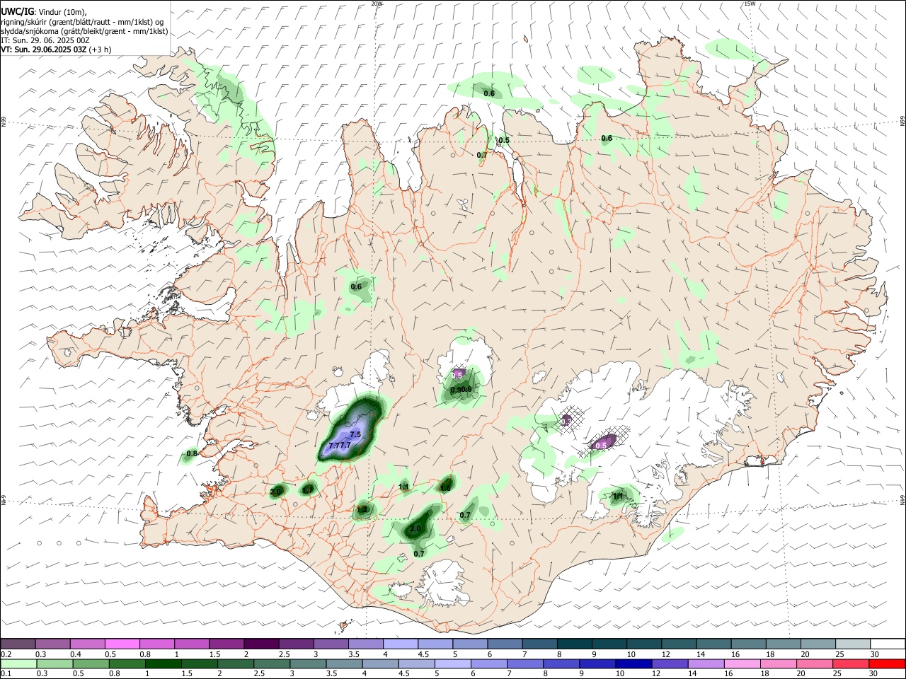Click the 66N latitude label on the left edge
Viewport: 906px width, 679px height.
click(4, 122)
